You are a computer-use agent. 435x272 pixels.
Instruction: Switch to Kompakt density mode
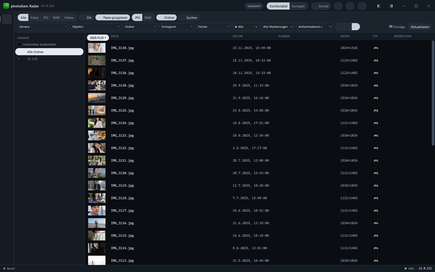(298, 6)
